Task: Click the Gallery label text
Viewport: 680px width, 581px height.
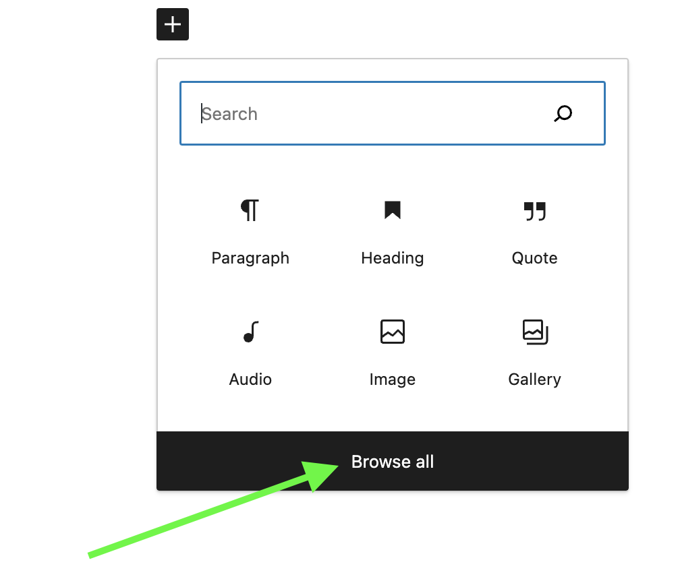Action: pos(534,379)
